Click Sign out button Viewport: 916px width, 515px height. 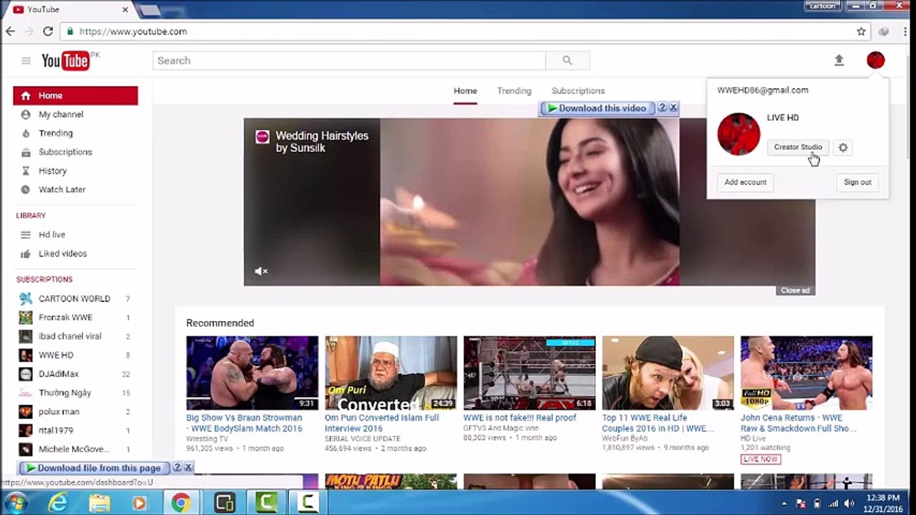tap(857, 182)
